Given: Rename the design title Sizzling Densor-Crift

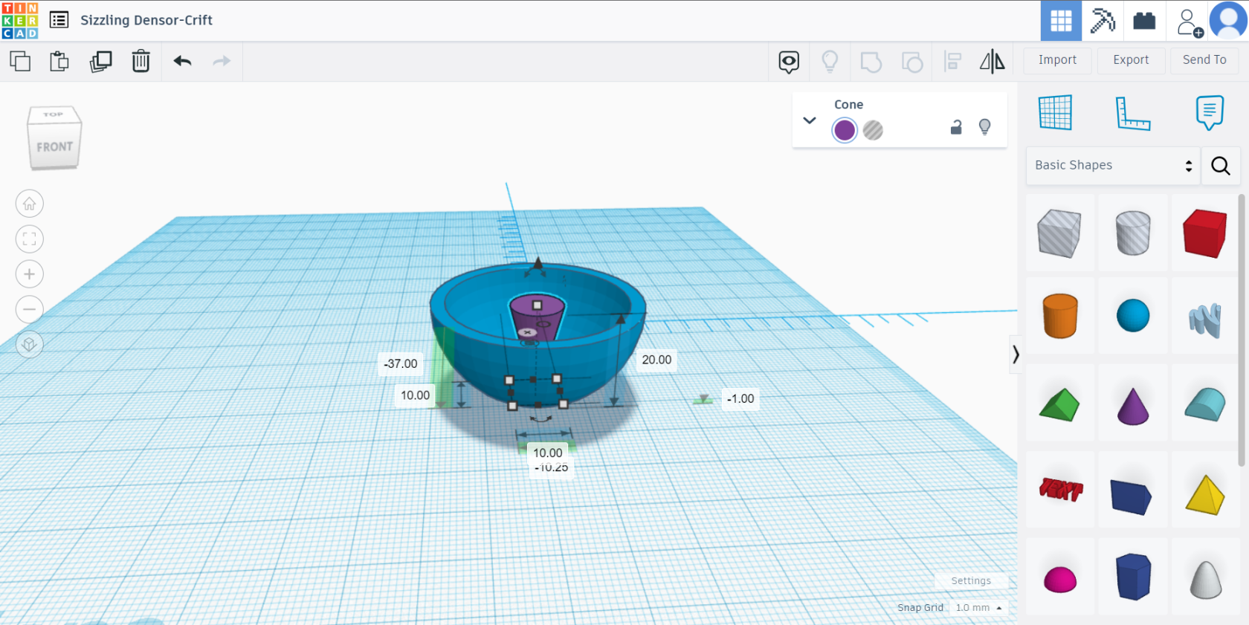Looking at the screenshot, I should 146,20.
